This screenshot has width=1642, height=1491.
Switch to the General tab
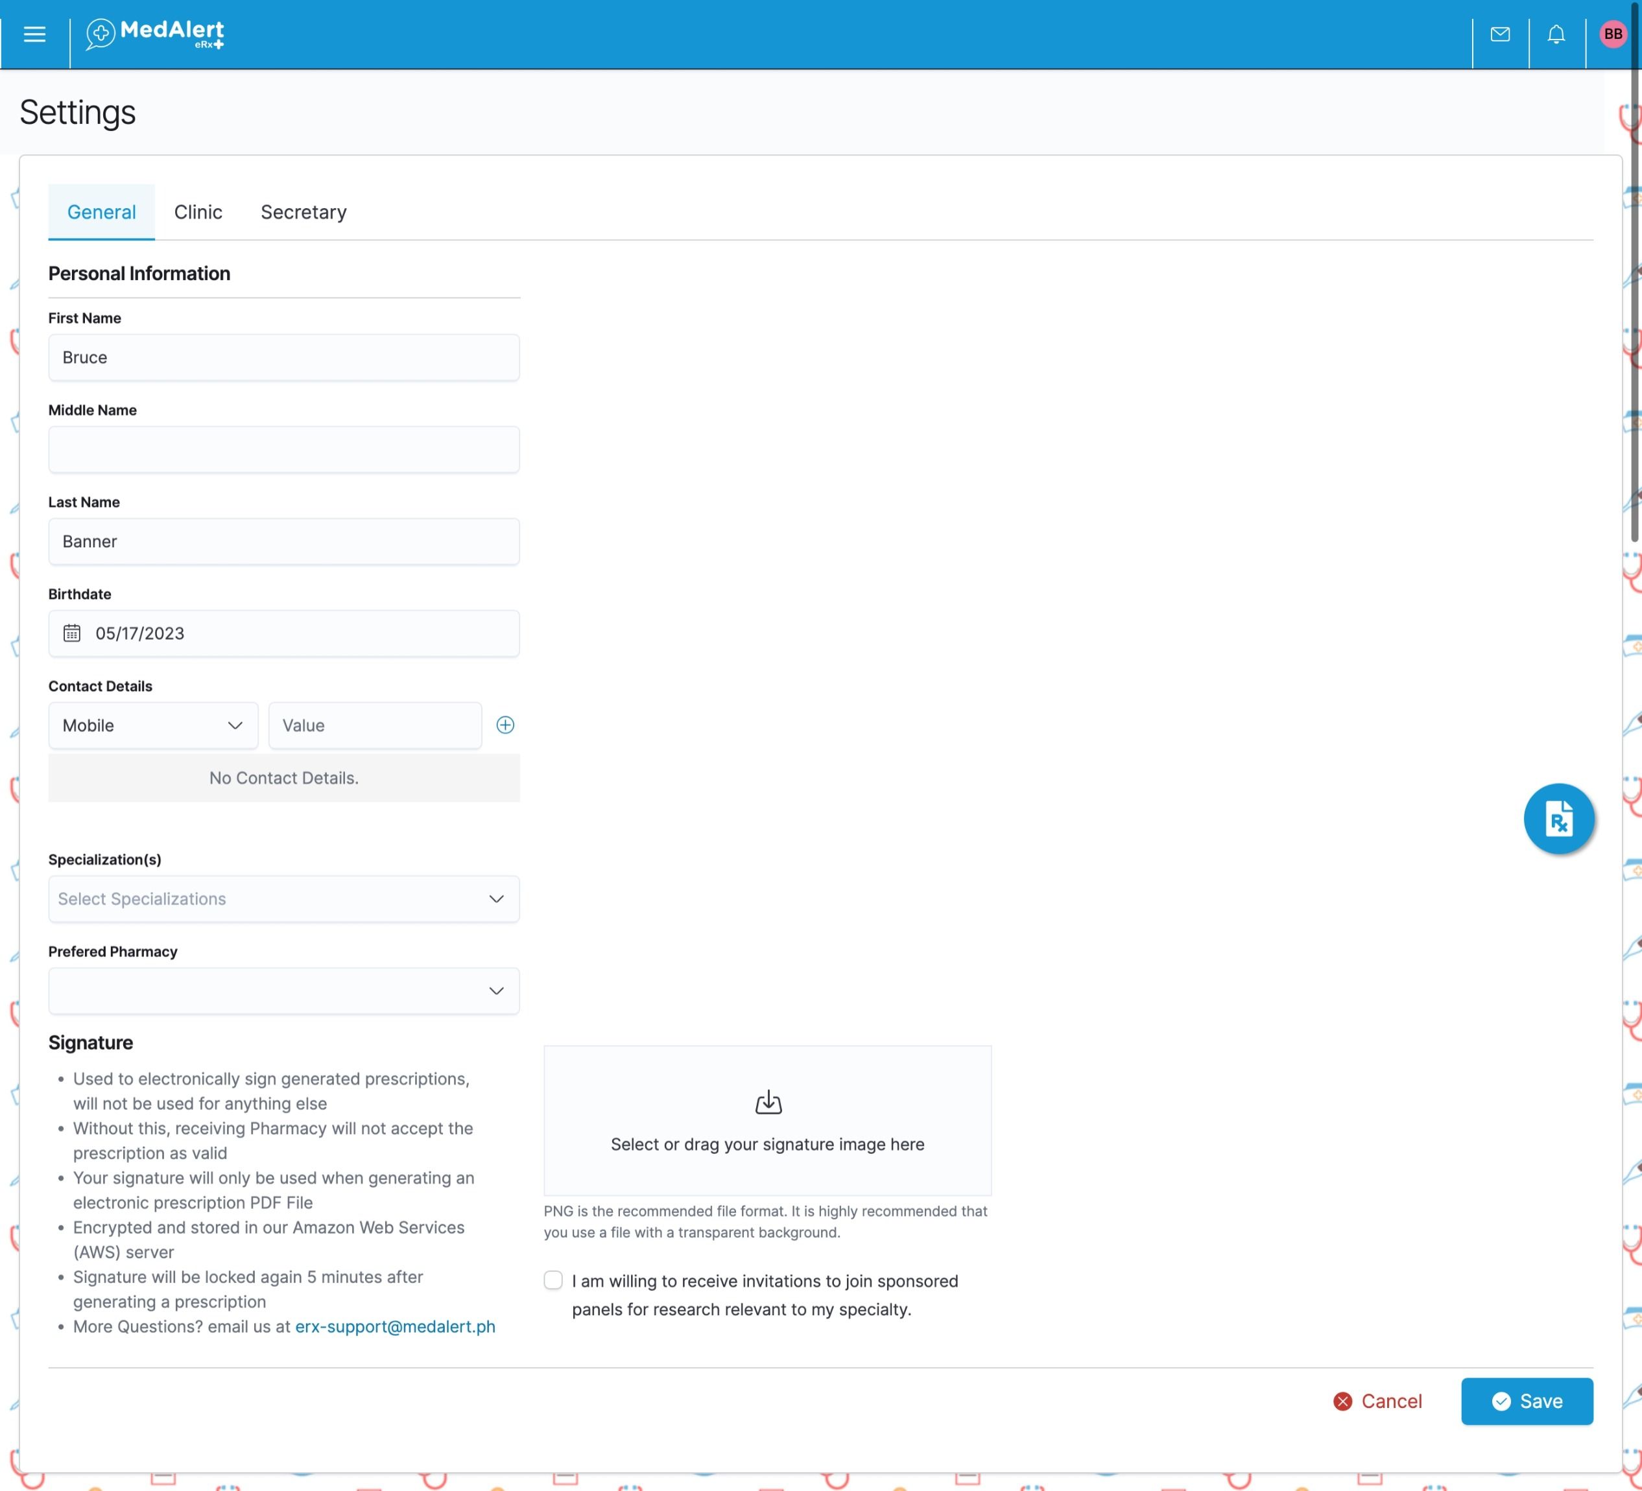tap(101, 212)
